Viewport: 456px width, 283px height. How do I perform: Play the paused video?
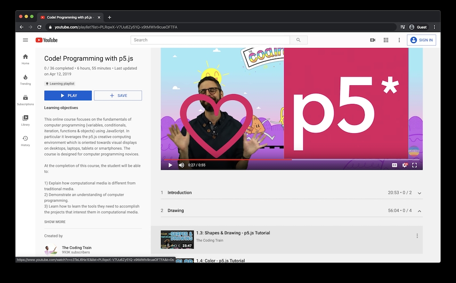coord(170,165)
